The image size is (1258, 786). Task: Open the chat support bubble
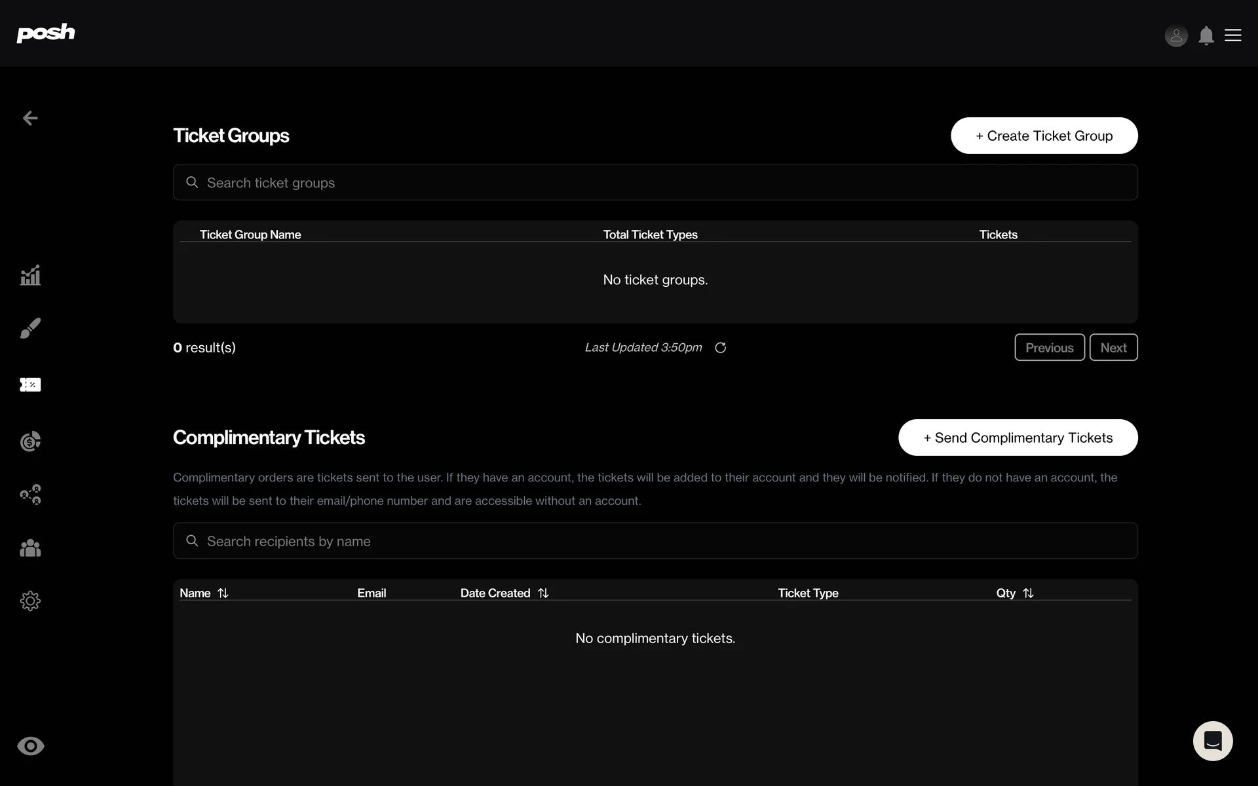tap(1212, 741)
